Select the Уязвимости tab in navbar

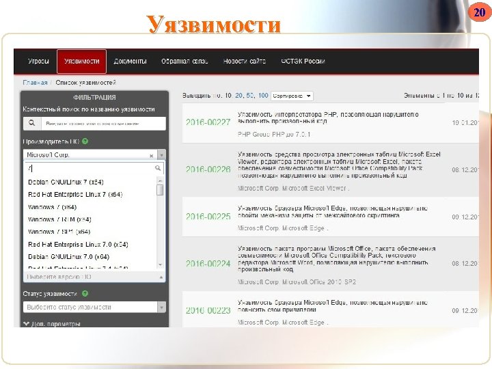coord(81,61)
